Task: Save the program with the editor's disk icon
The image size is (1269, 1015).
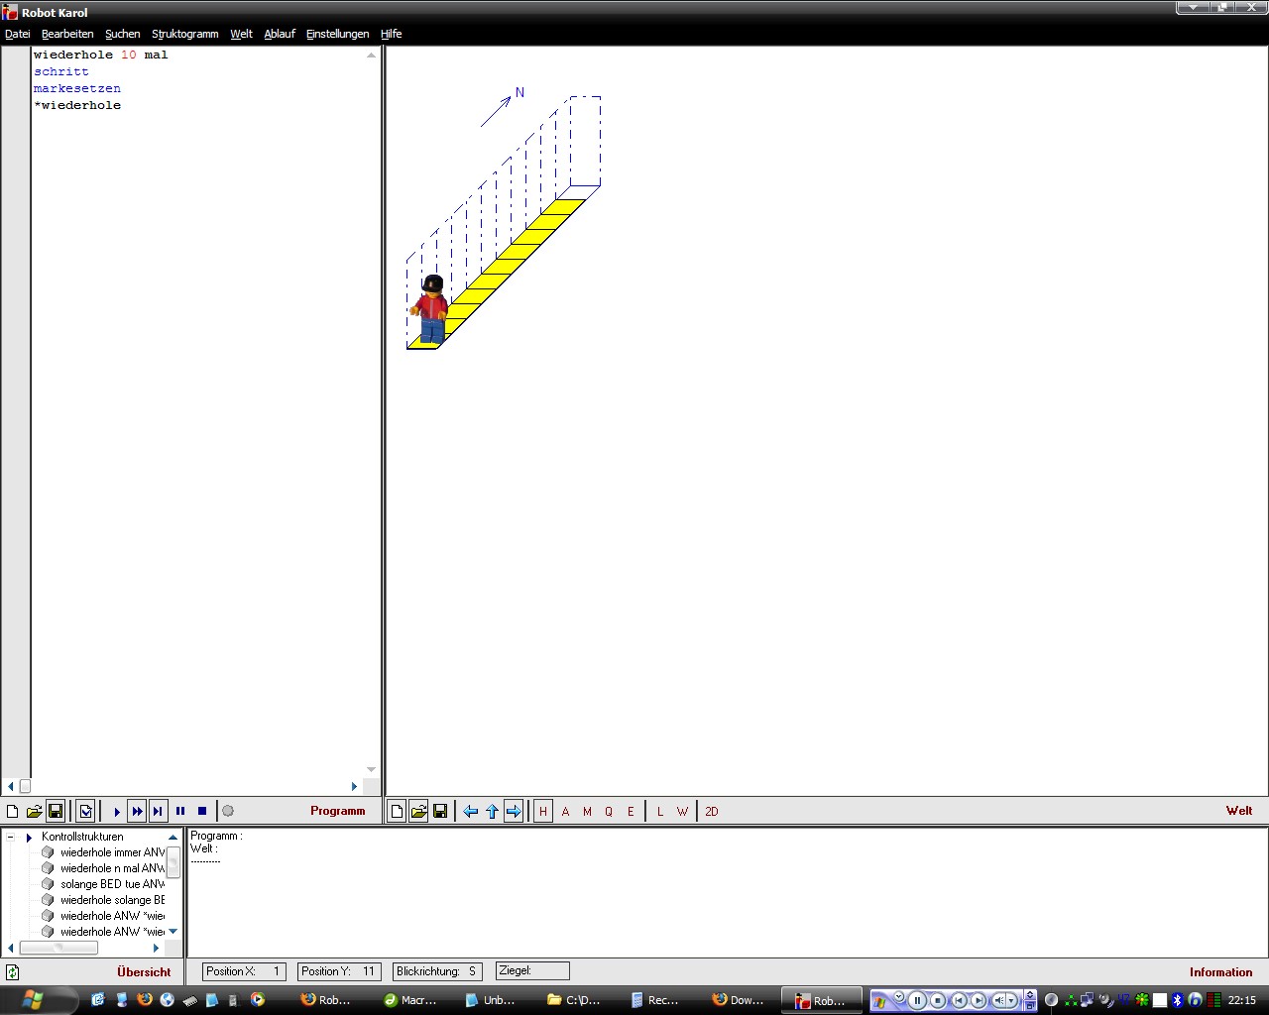Action: coord(56,811)
